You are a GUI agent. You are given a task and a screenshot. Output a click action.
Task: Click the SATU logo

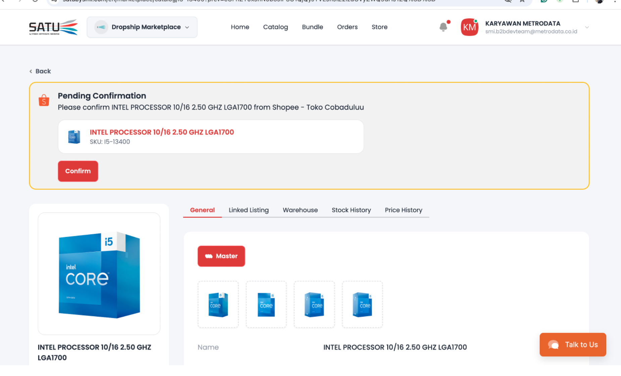point(53,27)
